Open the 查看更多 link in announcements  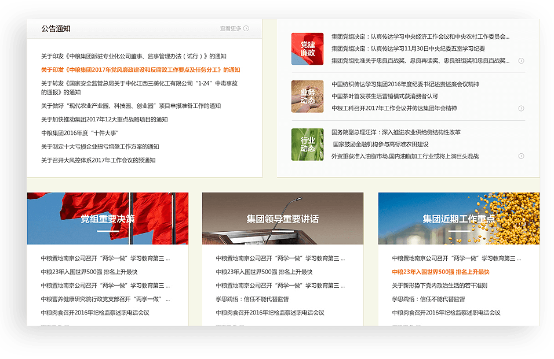click(230, 28)
